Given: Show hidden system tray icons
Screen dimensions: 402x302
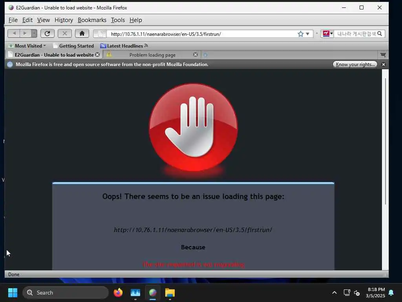Looking at the screenshot, I should 334,293.
